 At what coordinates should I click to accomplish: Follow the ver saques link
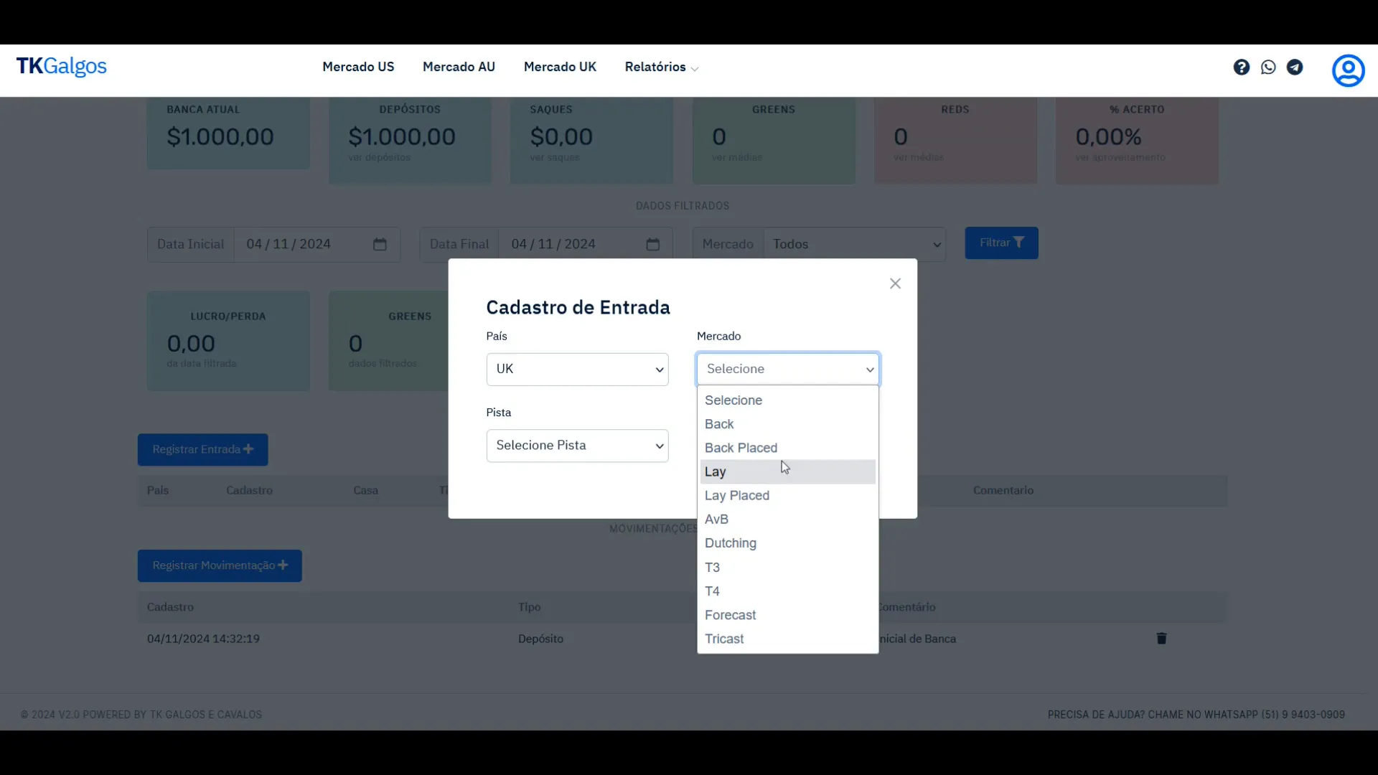554,157
